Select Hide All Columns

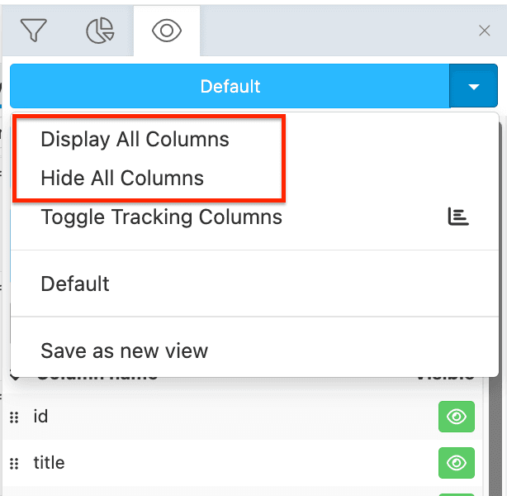(122, 178)
